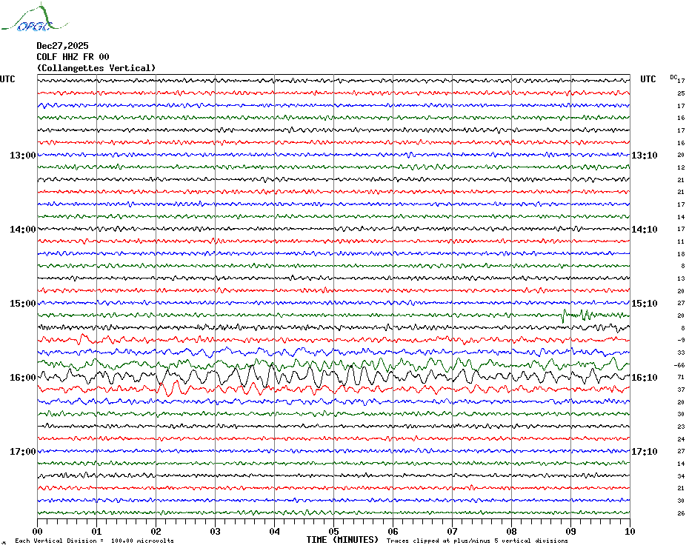Click the station code COLF HHZ FR 00

(73, 57)
